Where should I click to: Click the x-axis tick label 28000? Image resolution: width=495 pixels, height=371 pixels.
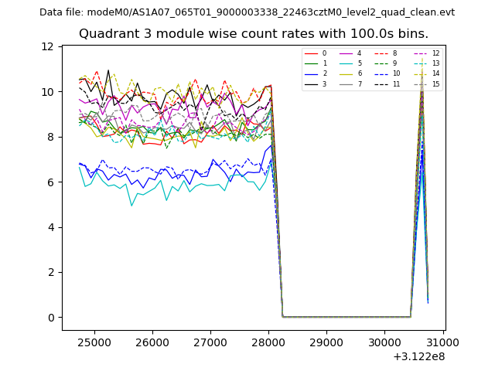point(268,342)
